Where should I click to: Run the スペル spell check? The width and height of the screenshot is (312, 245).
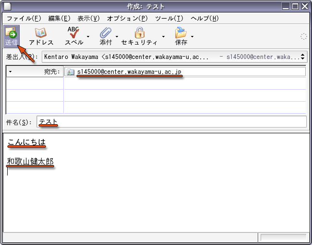74,36
